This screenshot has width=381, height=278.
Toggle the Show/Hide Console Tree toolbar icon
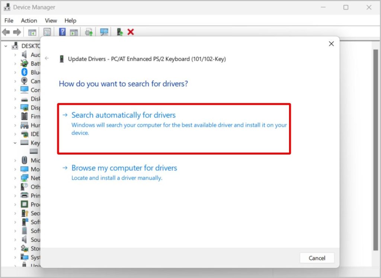32,32
